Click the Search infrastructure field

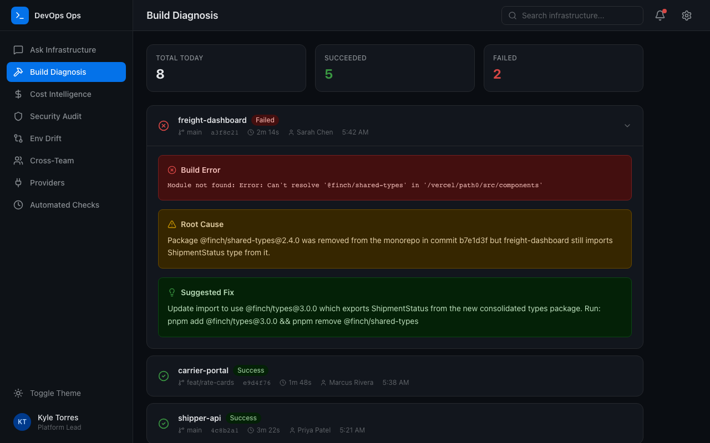click(x=572, y=16)
